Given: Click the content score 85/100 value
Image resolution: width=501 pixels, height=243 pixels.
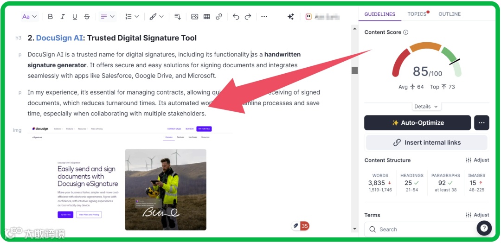Looking at the screenshot, I should tap(427, 71).
